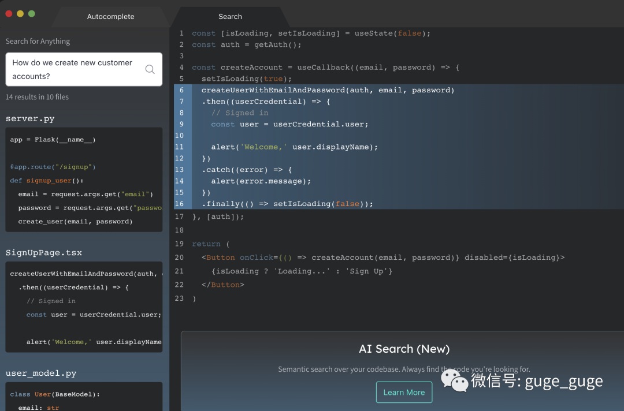Click the '.finally(() => setIsLoading(false))' line
The image size is (624, 411).
click(287, 204)
